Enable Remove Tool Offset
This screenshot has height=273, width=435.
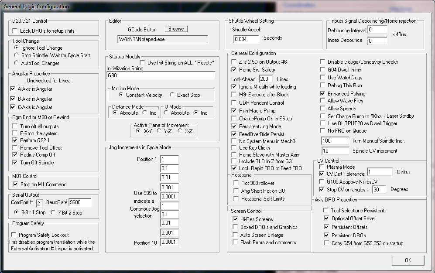(15, 148)
